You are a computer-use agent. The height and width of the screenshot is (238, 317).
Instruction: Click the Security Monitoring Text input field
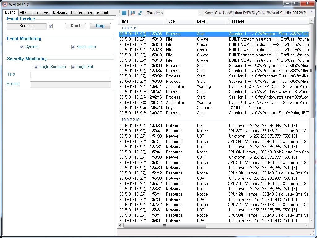pos(71,75)
